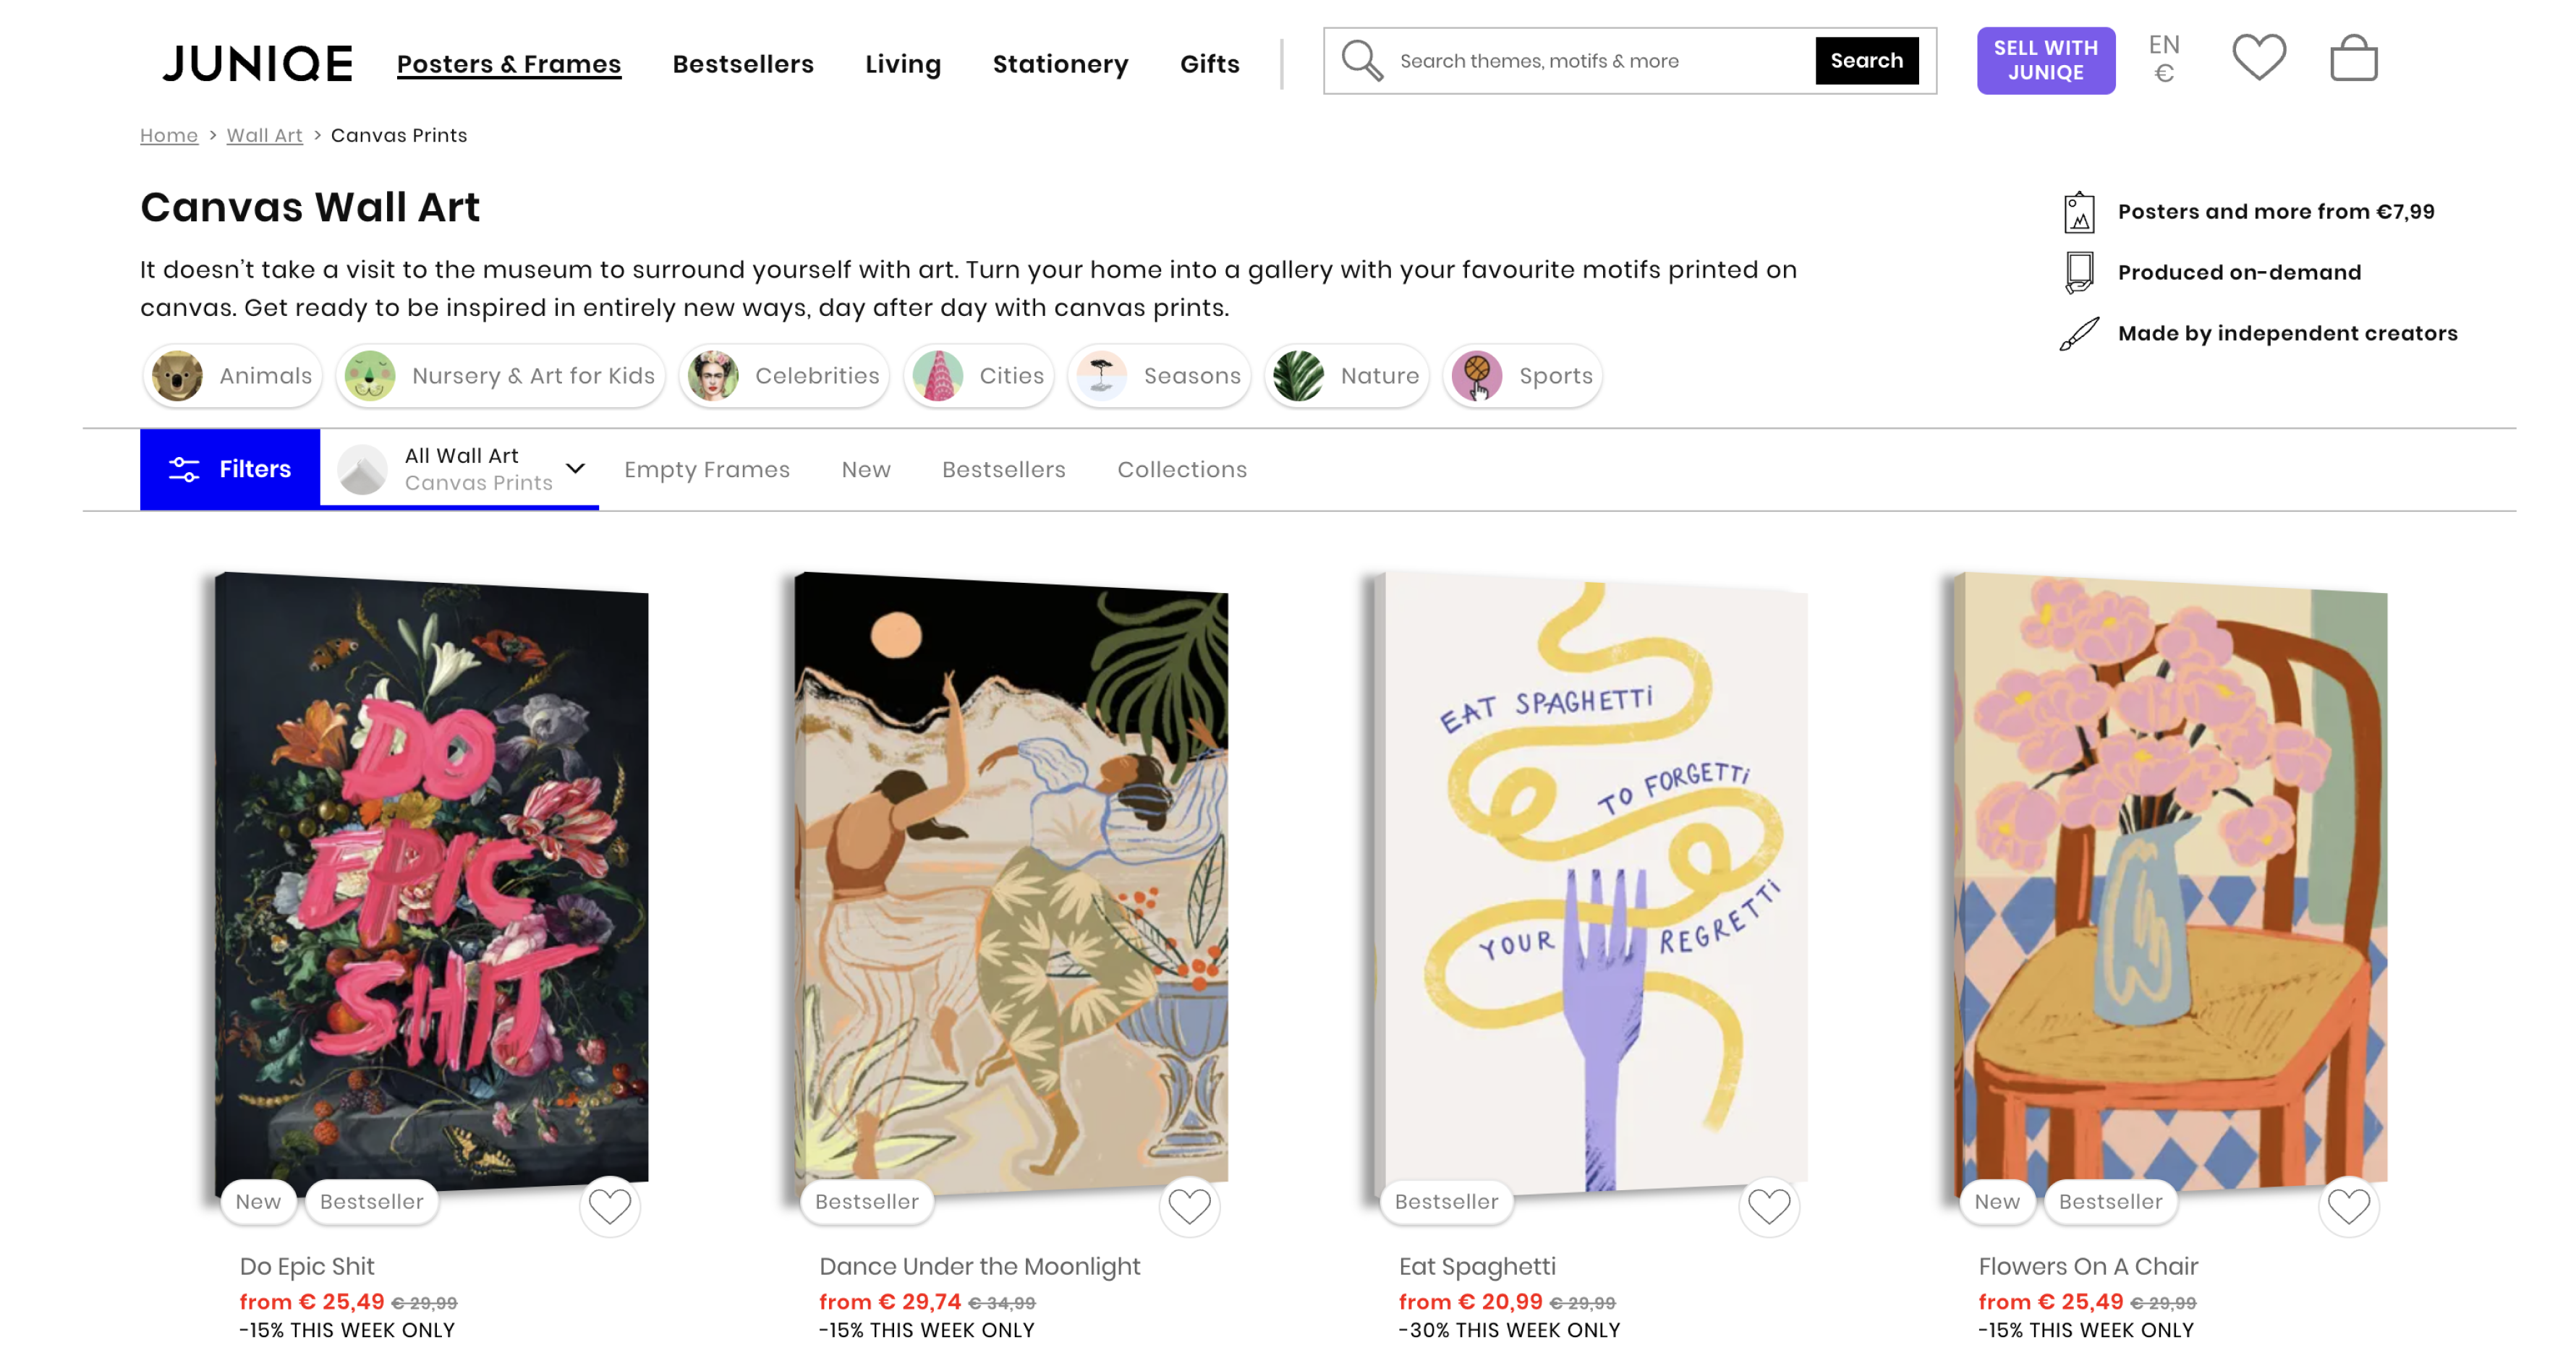Favorite the Flowers On A Chair canvas

(x=2348, y=1206)
